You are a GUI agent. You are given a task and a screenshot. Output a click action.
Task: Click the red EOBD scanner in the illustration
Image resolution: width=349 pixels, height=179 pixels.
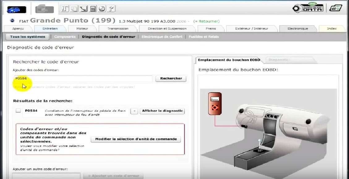click(215, 104)
